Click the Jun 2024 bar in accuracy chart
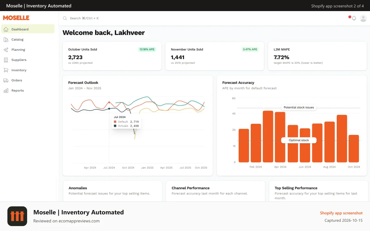The width and height of the screenshot is (370, 231). 305,145
